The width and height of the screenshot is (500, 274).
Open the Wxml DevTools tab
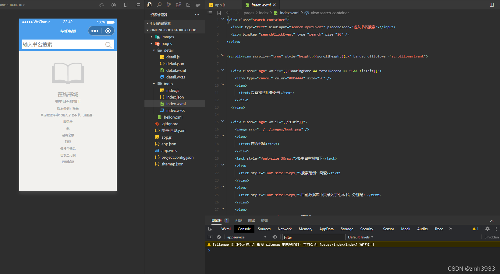(x=226, y=229)
